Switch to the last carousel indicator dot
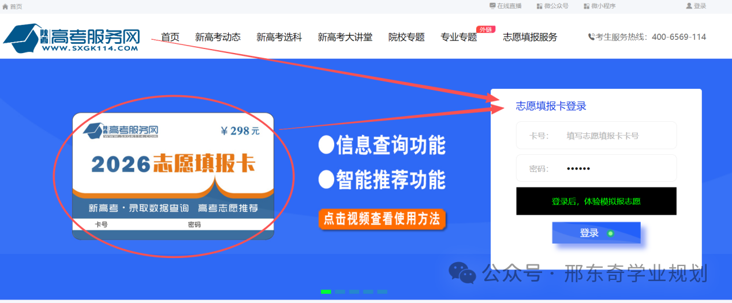 coord(382,291)
